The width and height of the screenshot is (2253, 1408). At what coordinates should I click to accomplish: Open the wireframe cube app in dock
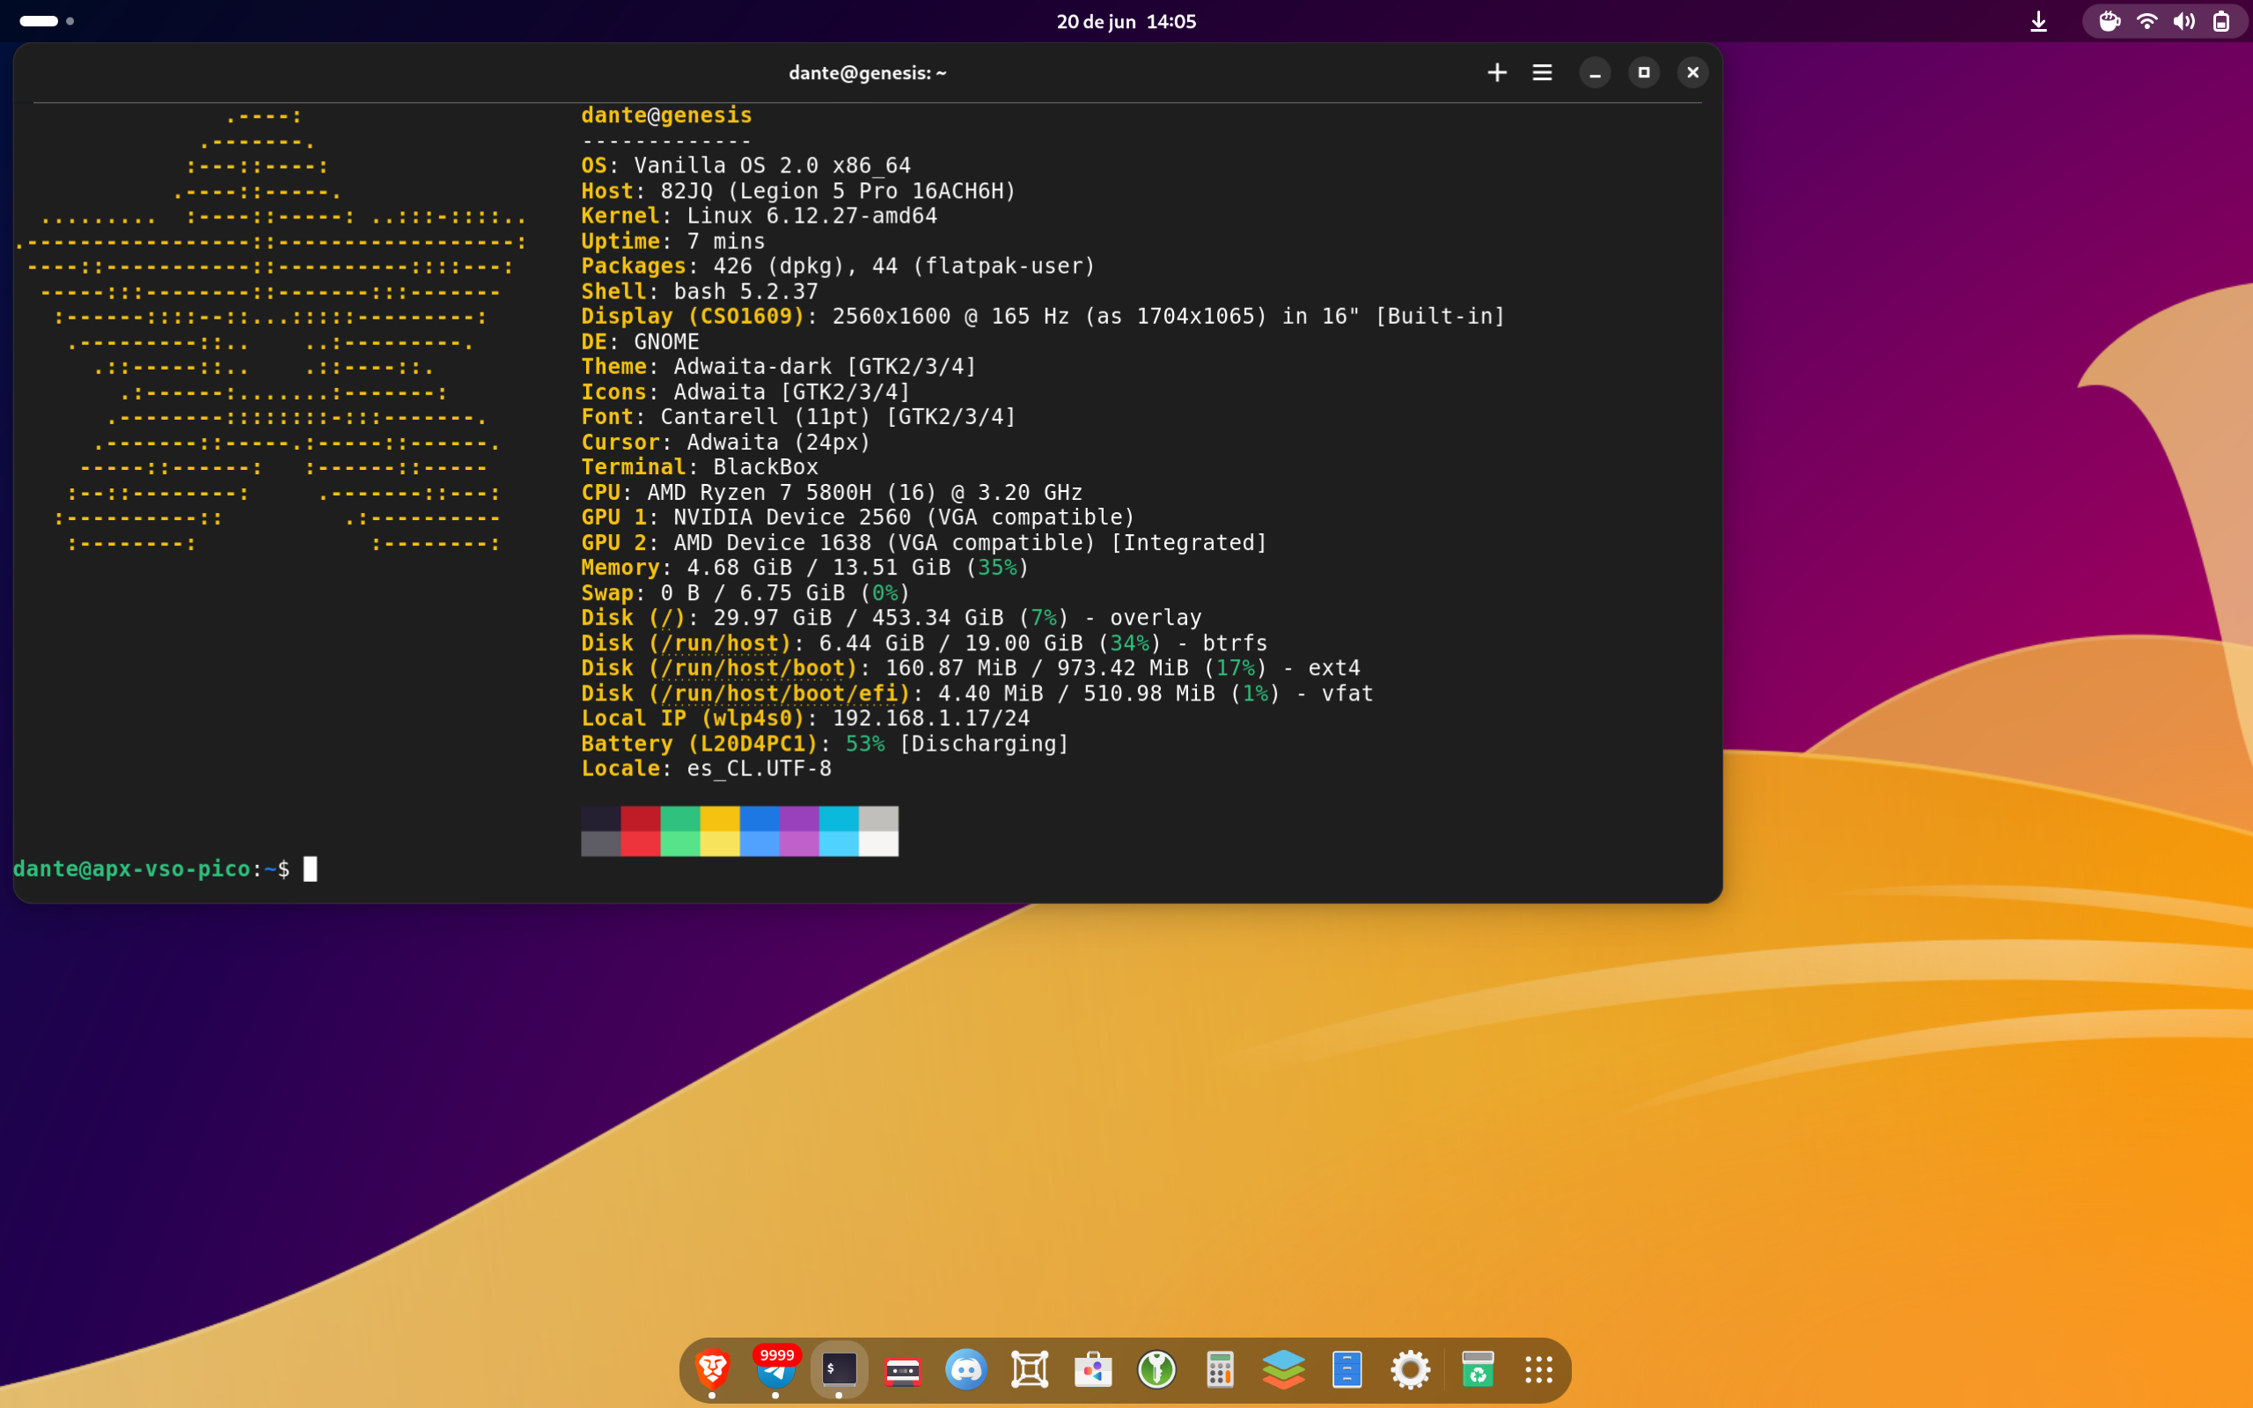click(x=1030, y=1370)
